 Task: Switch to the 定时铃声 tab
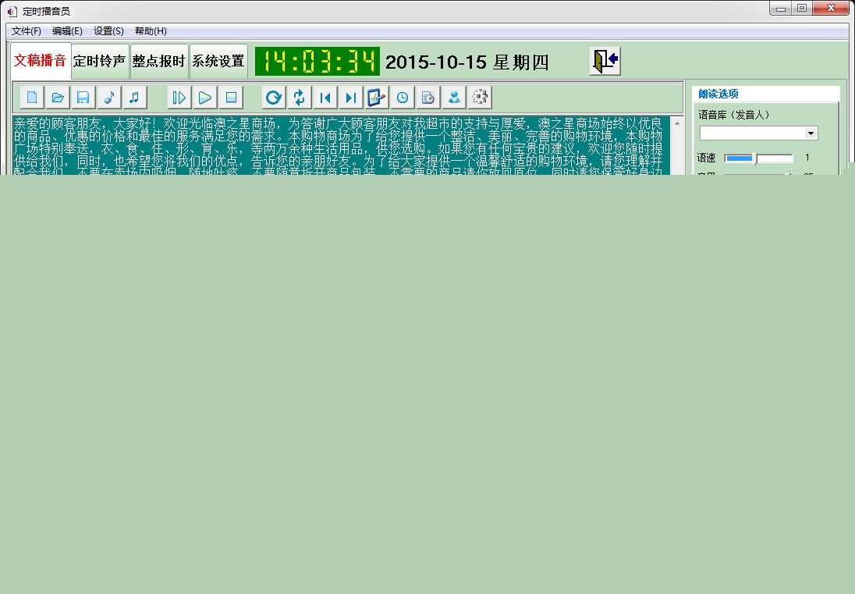[100, 62]
